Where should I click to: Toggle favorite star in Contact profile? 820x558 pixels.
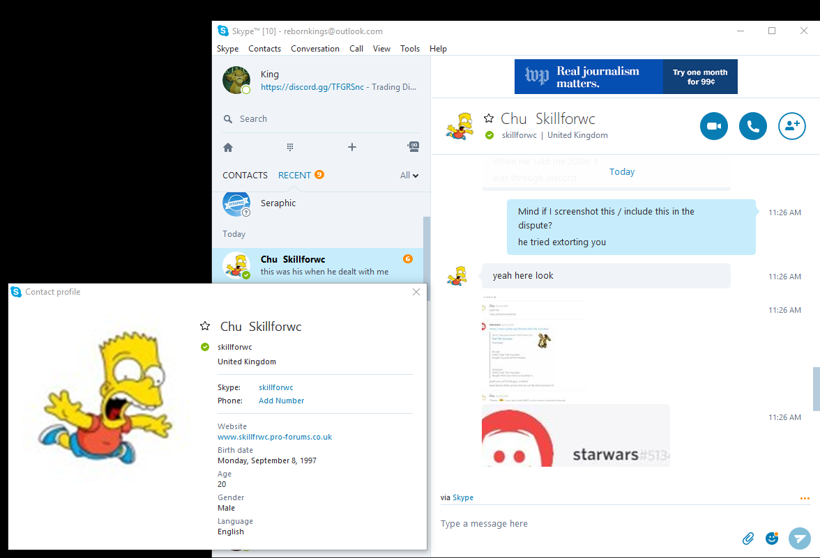[205, 326]
